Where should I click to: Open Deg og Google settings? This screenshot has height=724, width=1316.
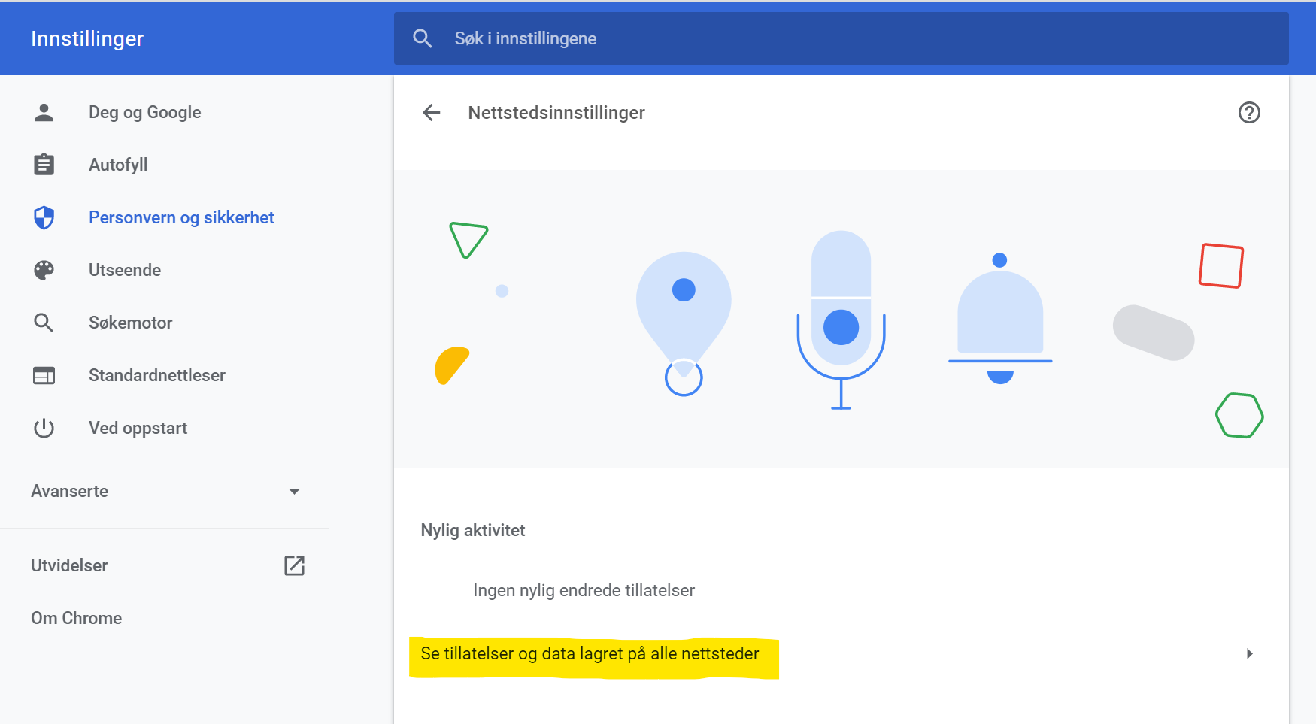click(x=144, y=112)
